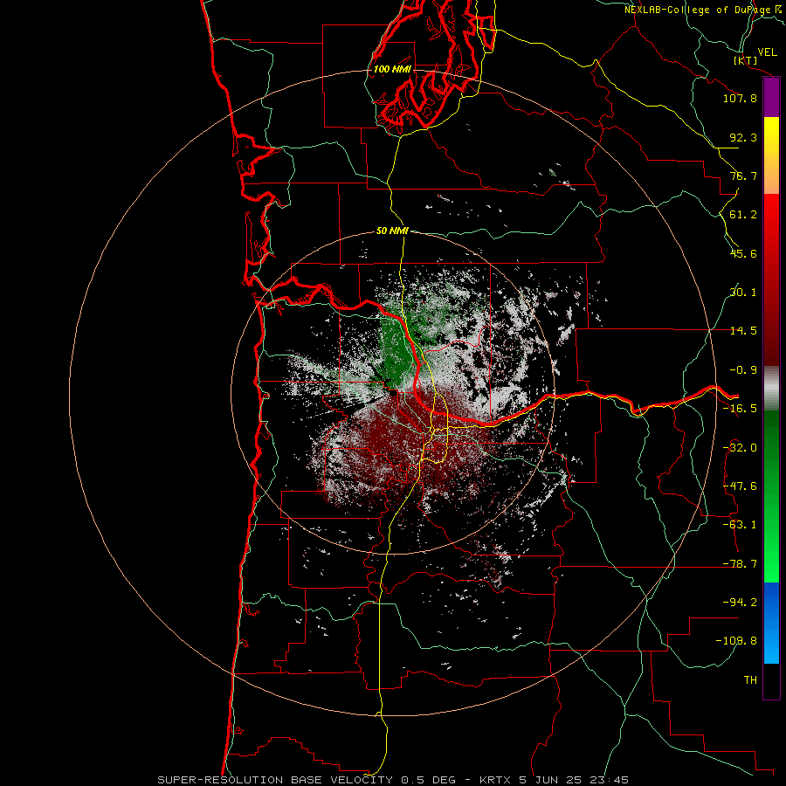The height and width of the screenshot is (786, 786).
Task: Click the Super-Resolution Base Velocity caption
Action: pos(392,780)
